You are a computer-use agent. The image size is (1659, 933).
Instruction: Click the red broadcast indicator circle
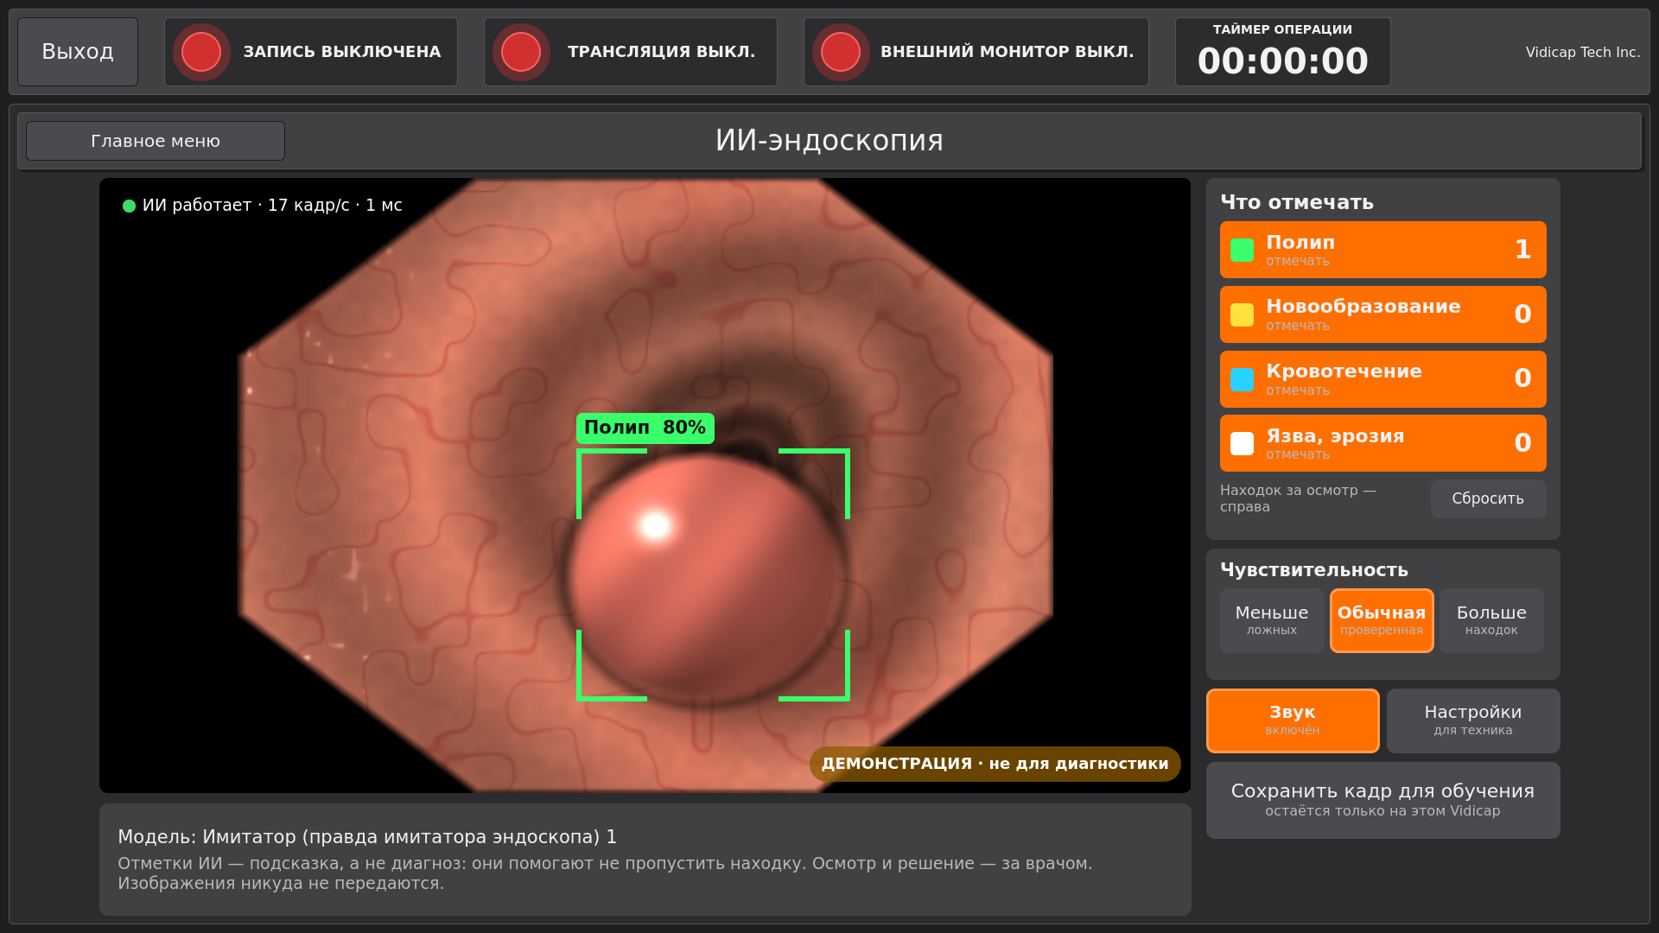(x=521, y=52)
